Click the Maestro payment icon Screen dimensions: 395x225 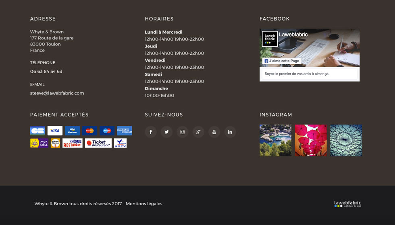(107, 131)
